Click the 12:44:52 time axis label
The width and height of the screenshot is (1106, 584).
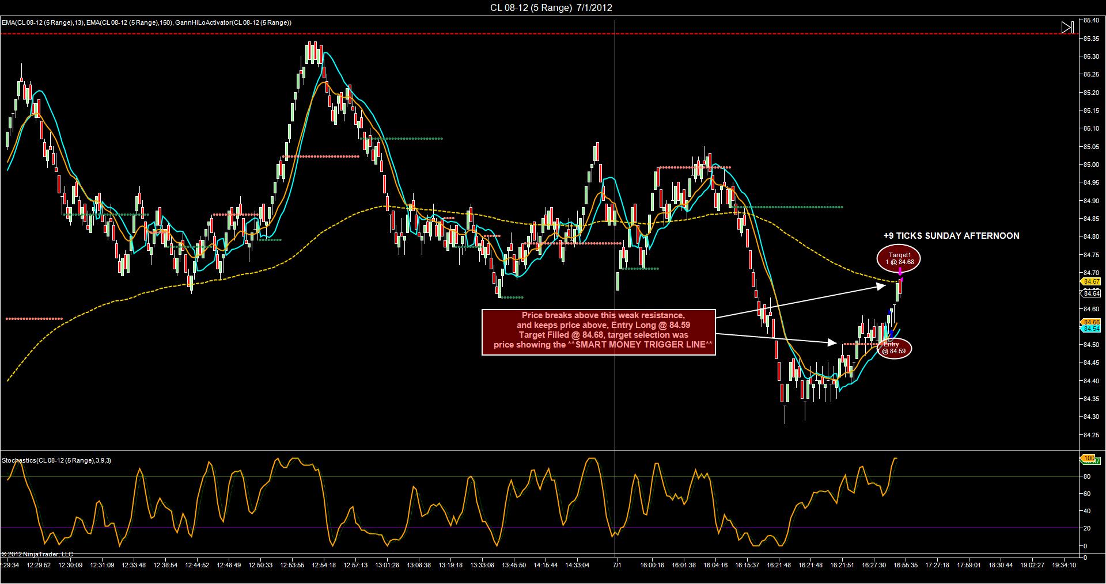coord(196,565)
